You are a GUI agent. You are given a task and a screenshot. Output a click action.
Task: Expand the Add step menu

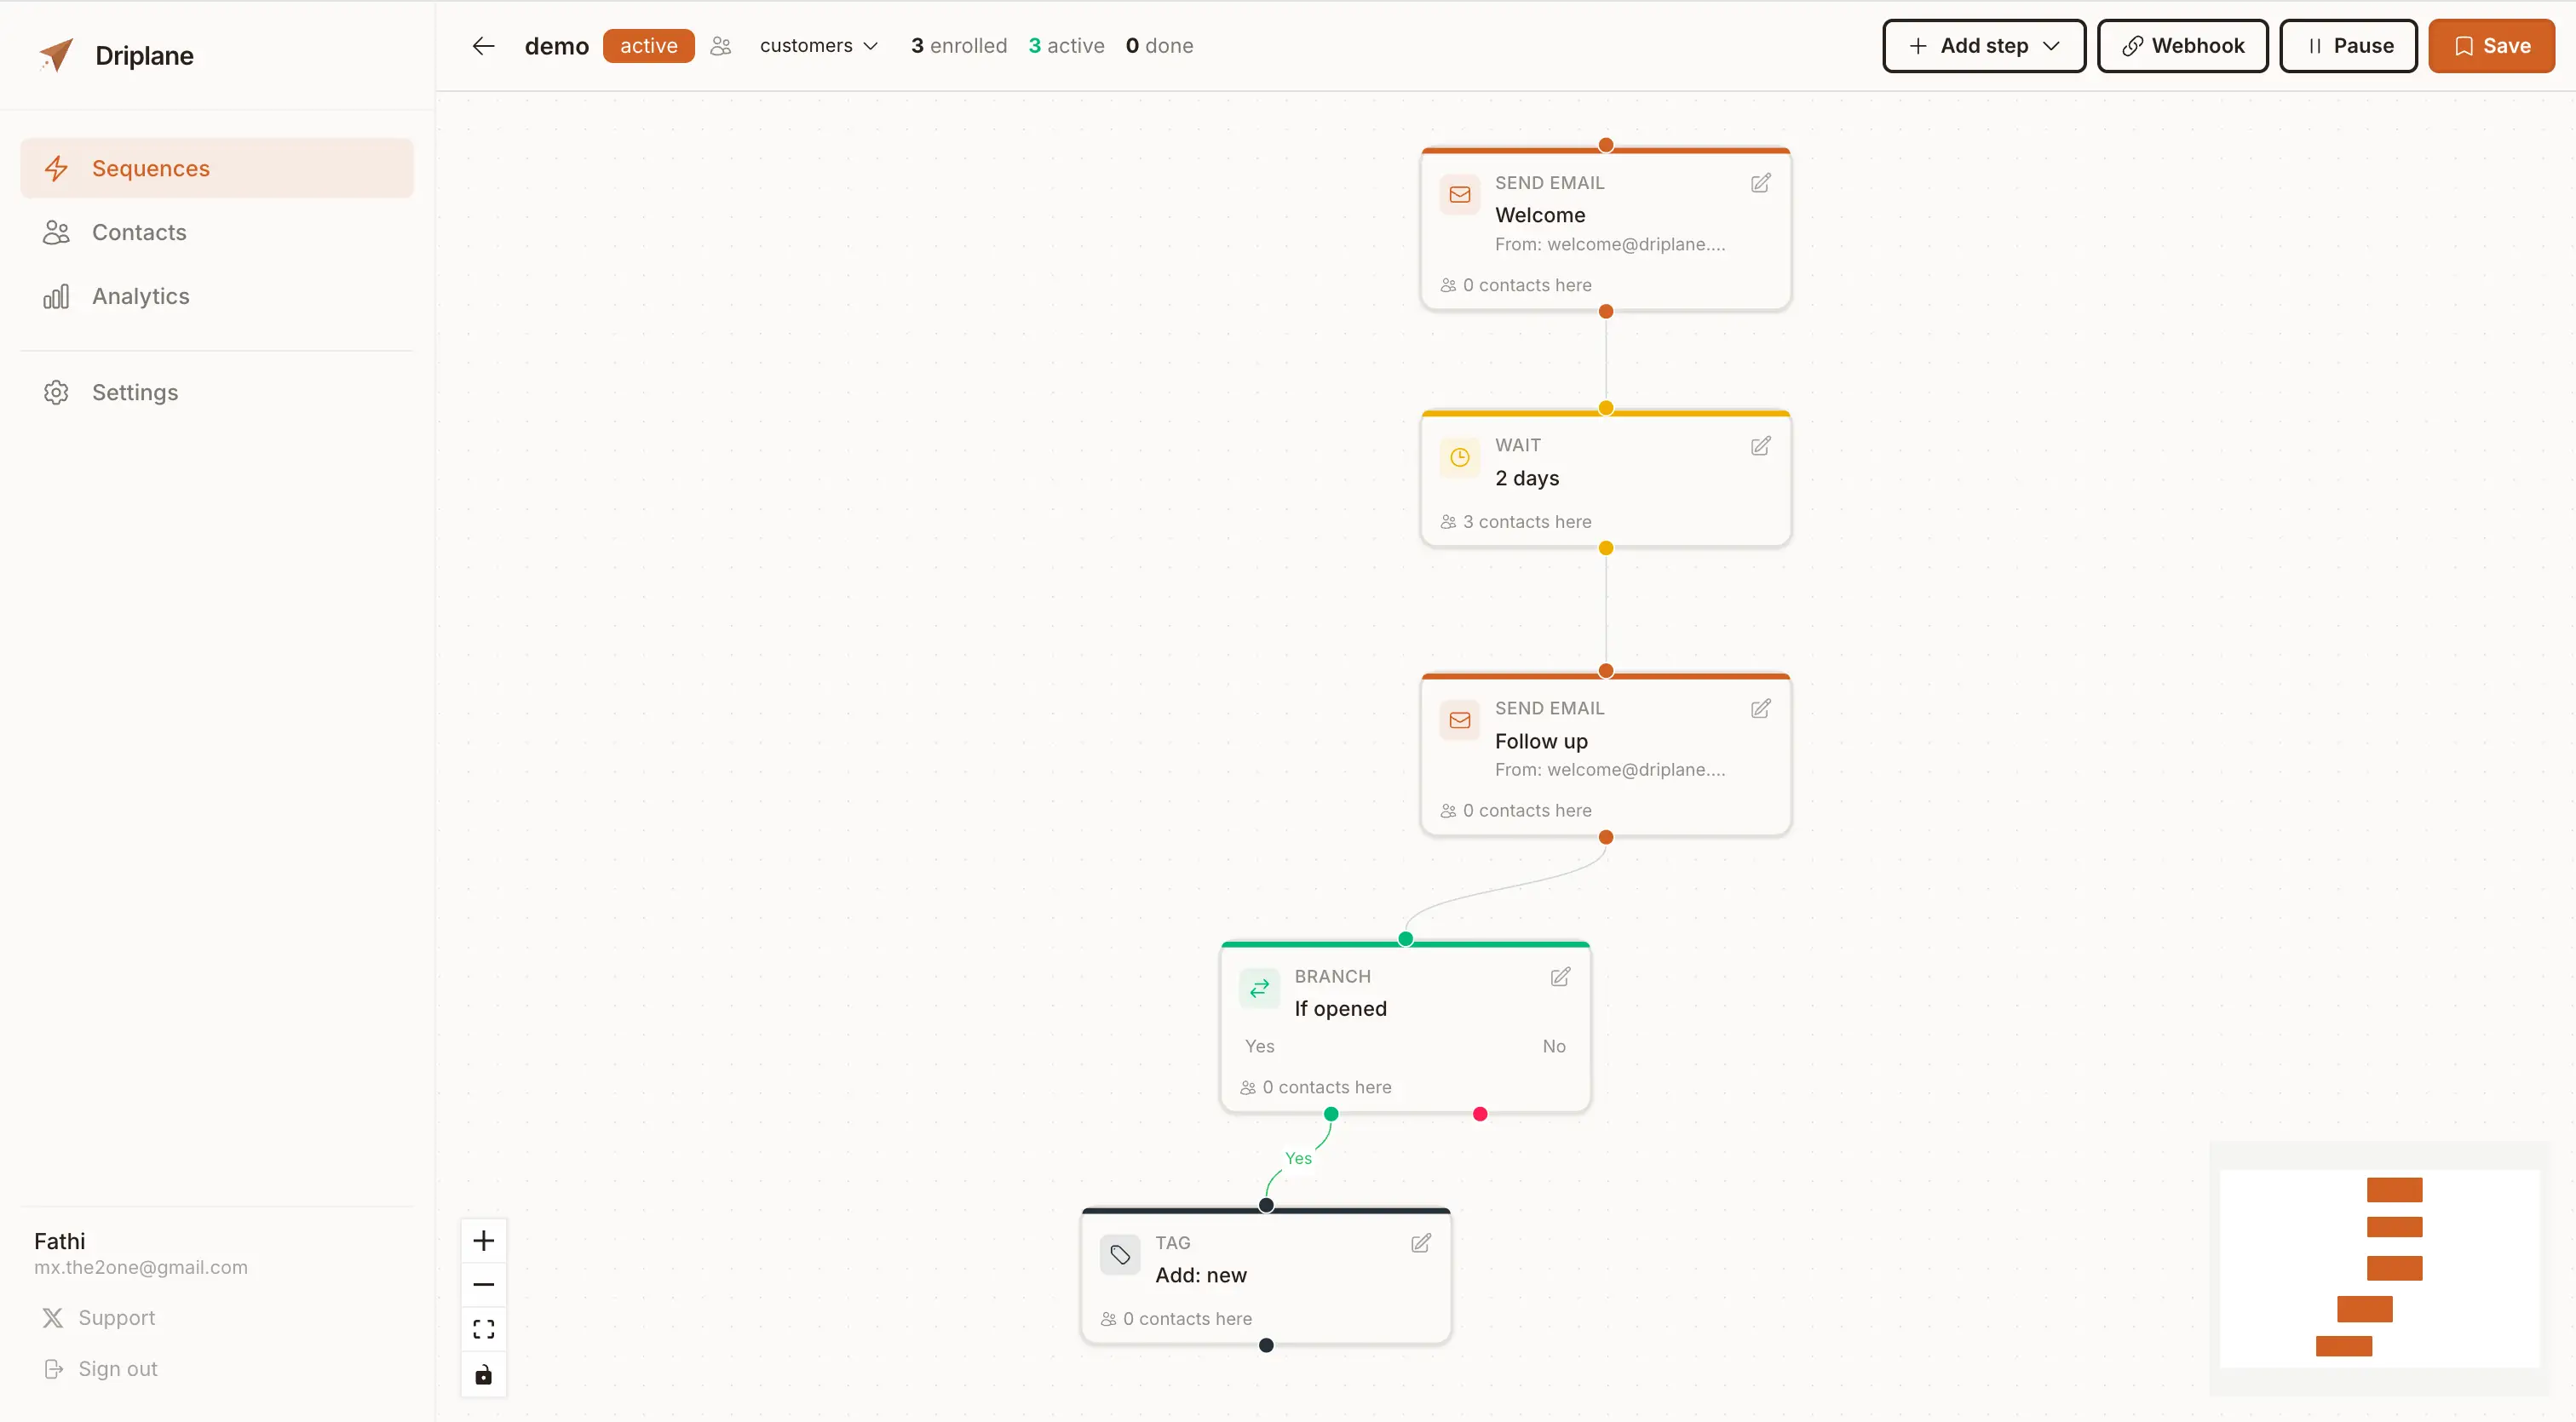click(1983, 46)
